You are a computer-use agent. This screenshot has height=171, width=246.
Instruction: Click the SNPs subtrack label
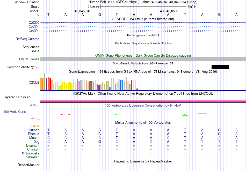[35, 51]
